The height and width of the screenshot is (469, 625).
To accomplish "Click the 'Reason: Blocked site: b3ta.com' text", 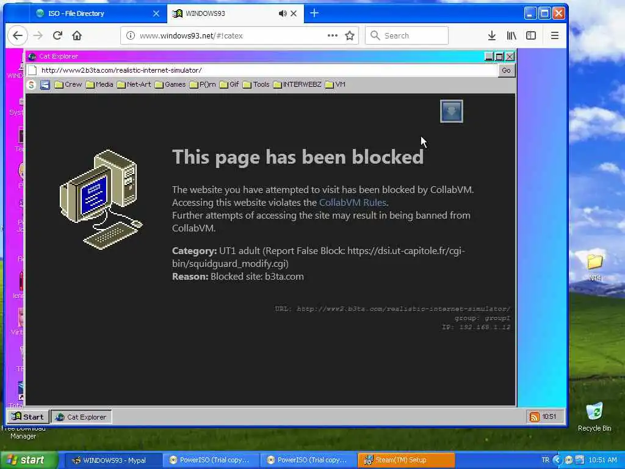I will coord(238,277).
